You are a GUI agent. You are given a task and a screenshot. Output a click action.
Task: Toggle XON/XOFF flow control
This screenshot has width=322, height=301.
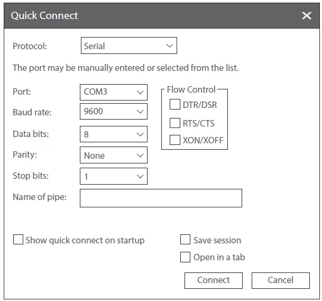[175, 140]
